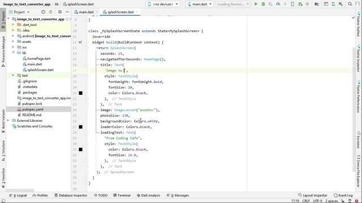This screenshot has width=362, height=203.
Task: Run the app with the green play icon
Action: [x=256, y=4]
